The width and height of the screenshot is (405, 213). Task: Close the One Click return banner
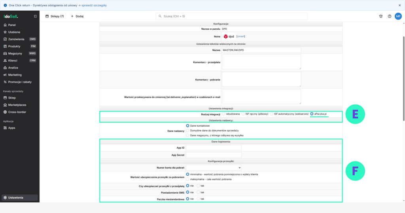(399, 5)
